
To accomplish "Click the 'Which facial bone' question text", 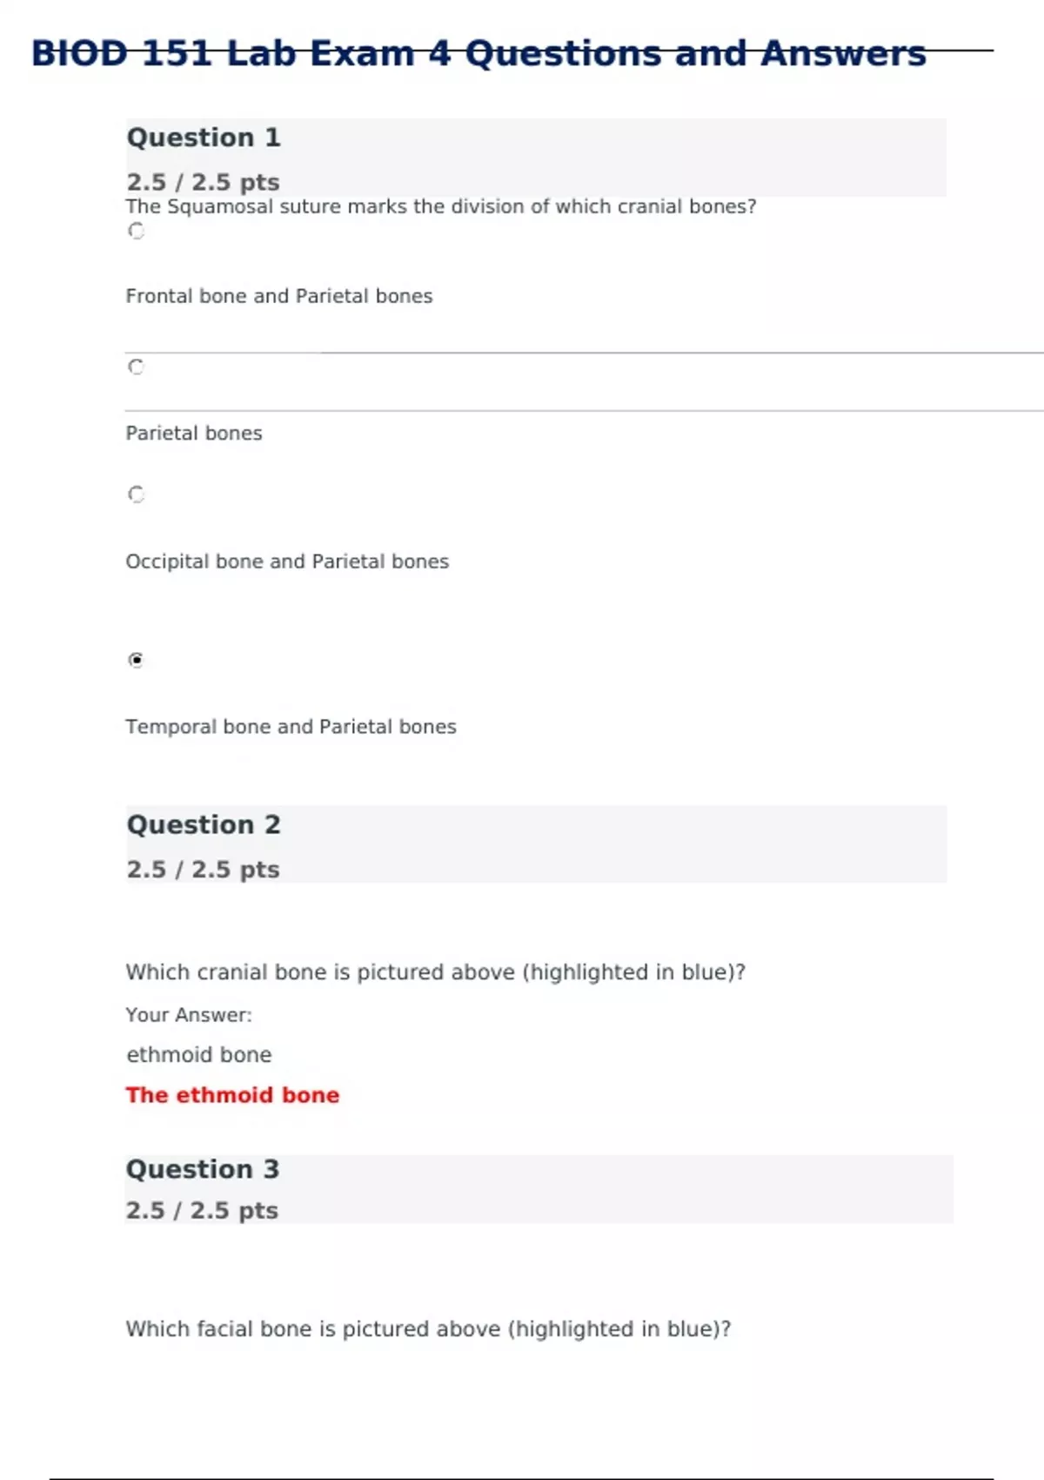I will click(428, 1329).
